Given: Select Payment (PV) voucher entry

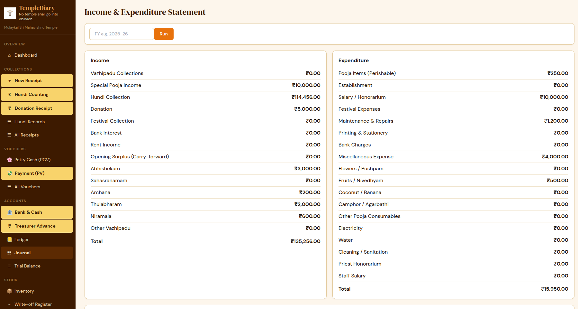Looking at the screenshot, I should click(x=37, y=173).
